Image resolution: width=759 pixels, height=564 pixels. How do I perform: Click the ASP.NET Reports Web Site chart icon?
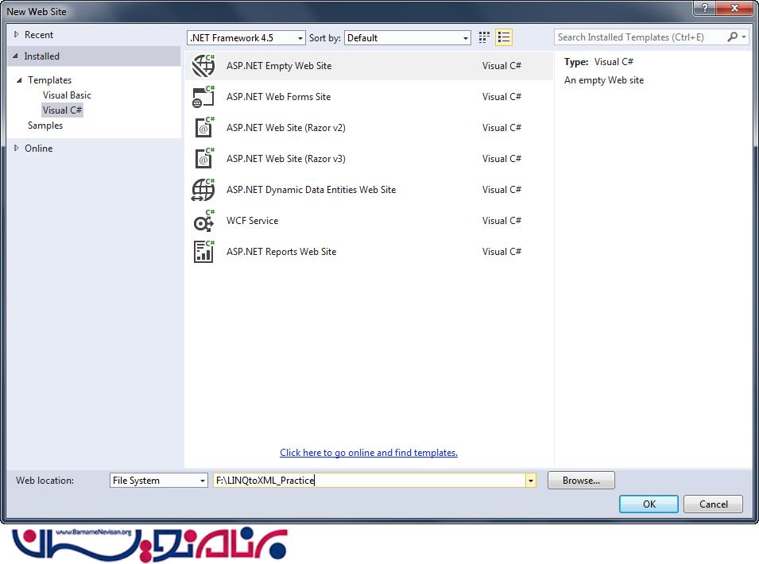pyautogui.click(x=203, y=252)
